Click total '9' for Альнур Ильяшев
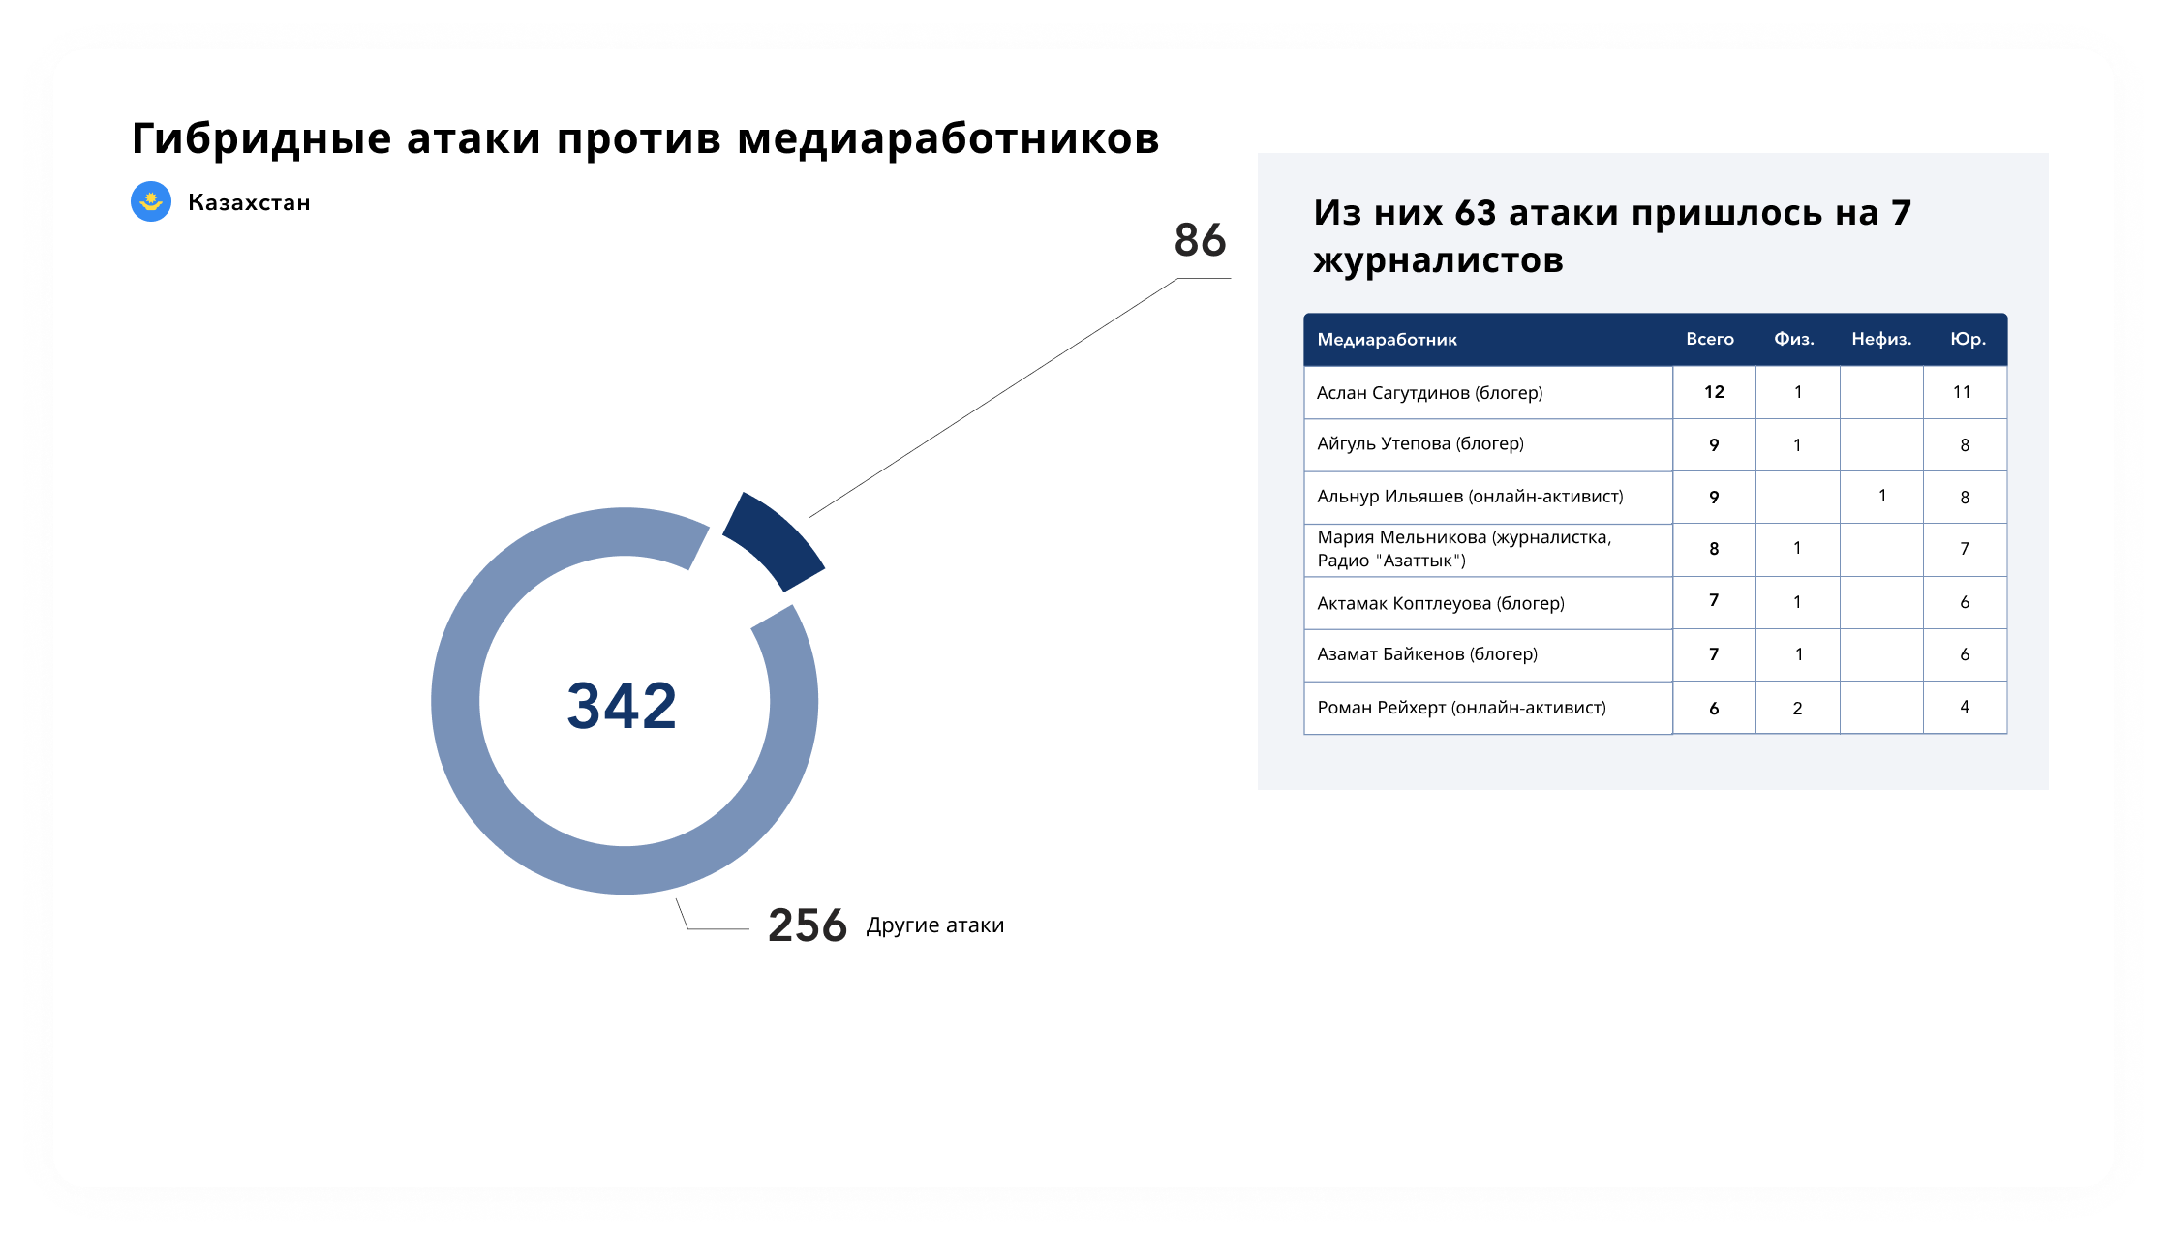This screenshot has width=2167, height=1244. coord(1714,498)
